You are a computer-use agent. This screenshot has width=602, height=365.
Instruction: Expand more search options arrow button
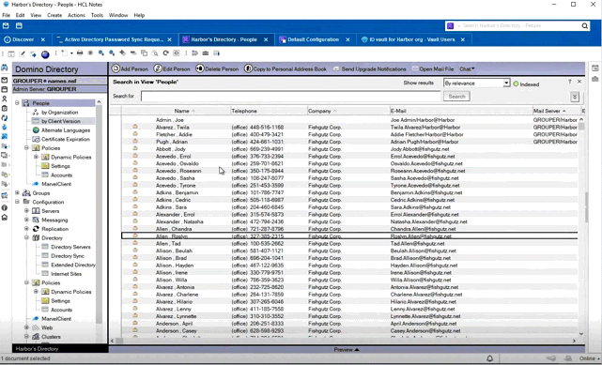[x=575, y=97]
